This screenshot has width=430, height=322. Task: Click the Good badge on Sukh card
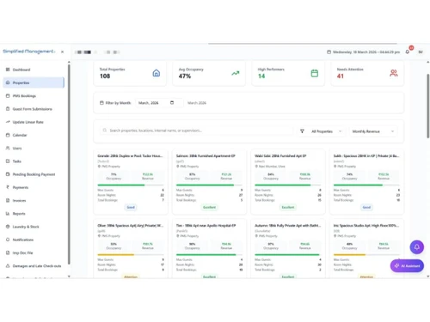pos(366,207)
